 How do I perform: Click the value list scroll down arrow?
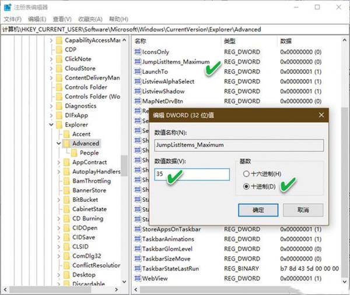coord(344,282)
